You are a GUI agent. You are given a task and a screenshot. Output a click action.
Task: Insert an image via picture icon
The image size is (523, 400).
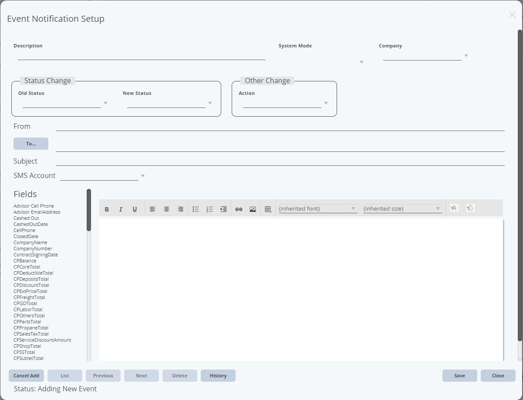253,209
